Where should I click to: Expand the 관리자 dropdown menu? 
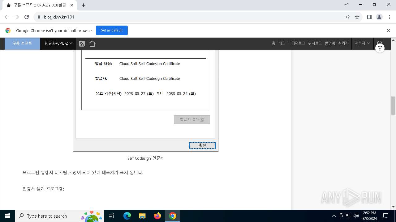pyautogui.click(x=362, y=43)
